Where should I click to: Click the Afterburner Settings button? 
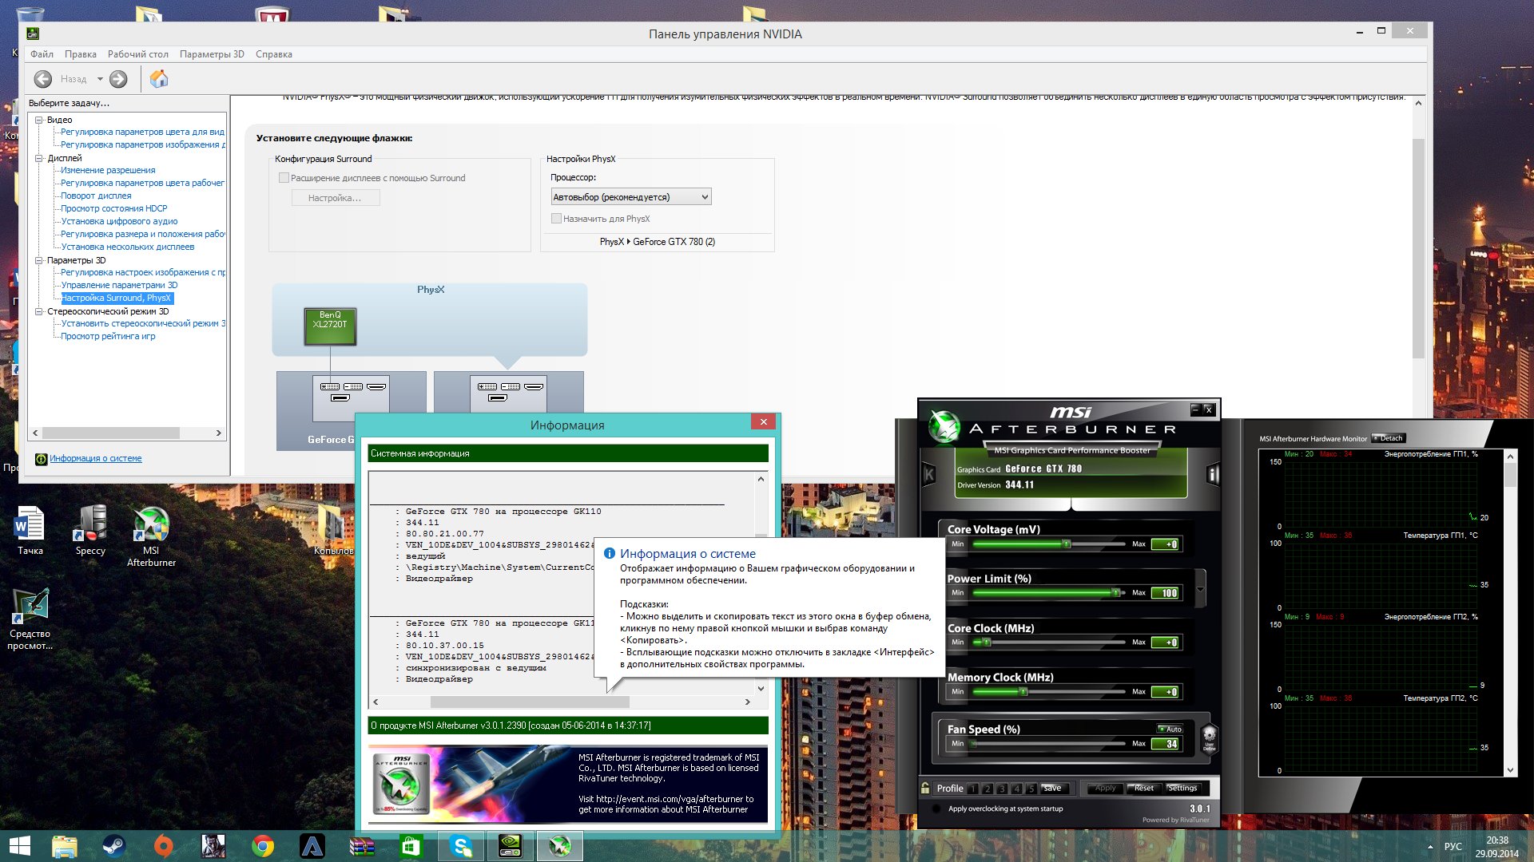(x=1182, y=788)
